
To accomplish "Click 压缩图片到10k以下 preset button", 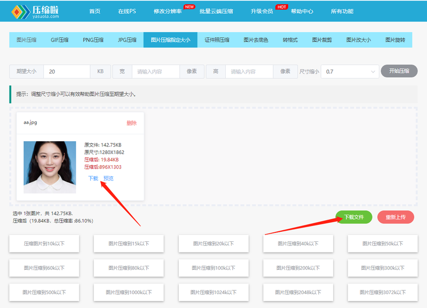I will (44, 244).
